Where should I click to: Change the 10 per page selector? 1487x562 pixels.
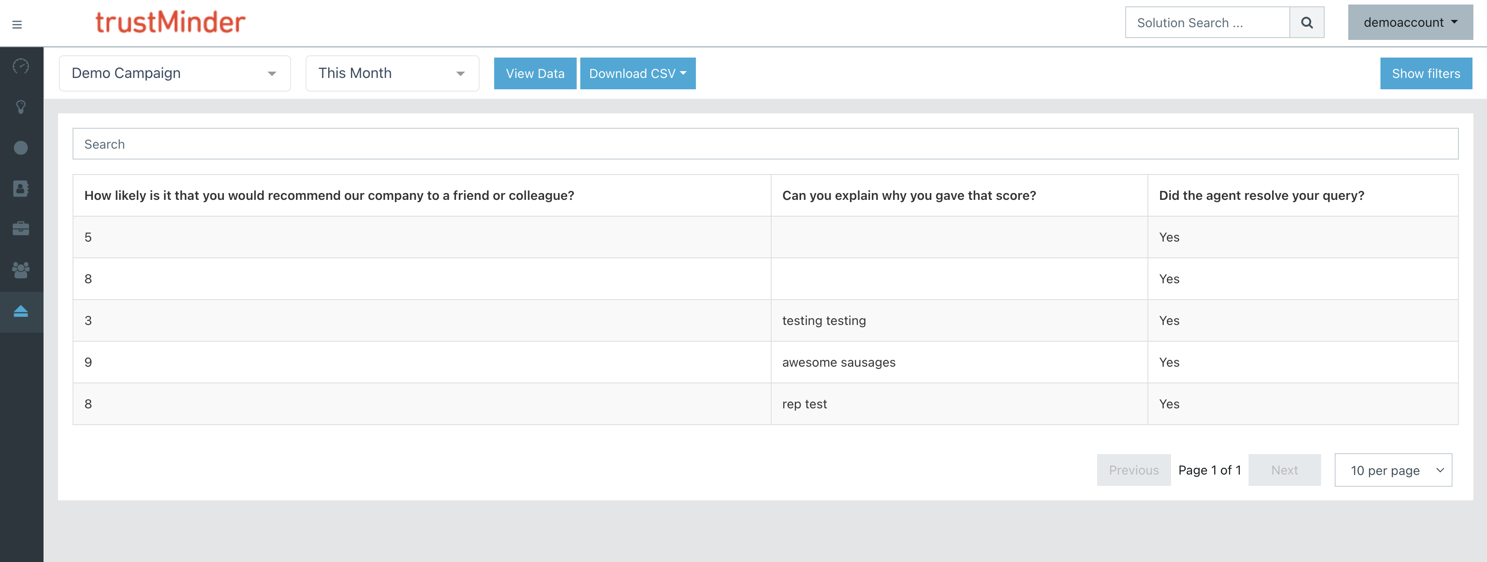[1393, 470]
